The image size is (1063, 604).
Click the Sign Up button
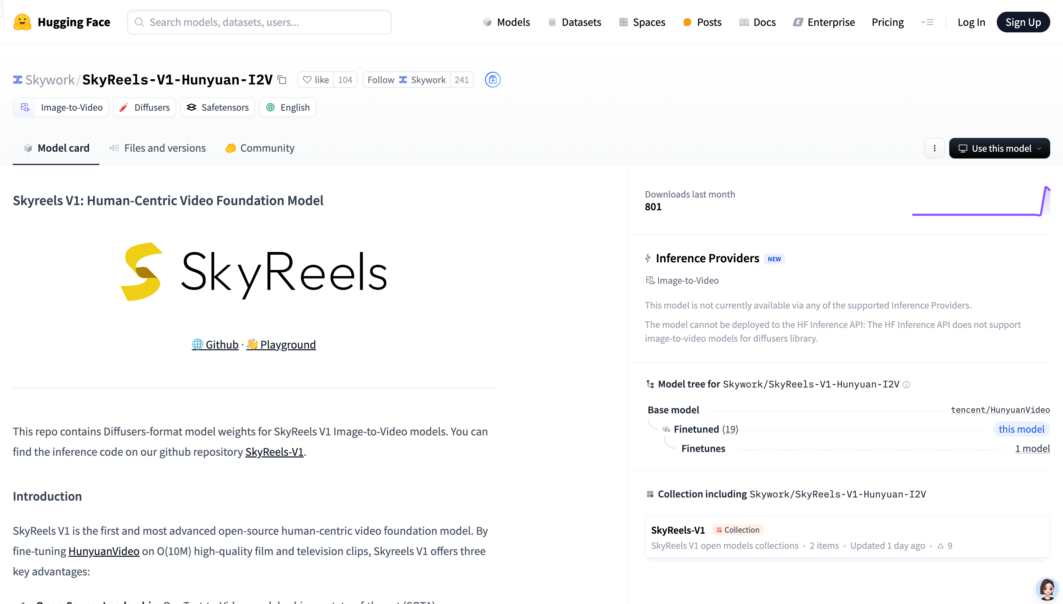pos(1023,22)
